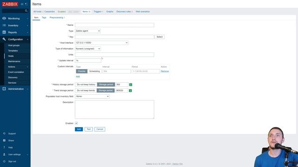Click Add link under custom intervals
298x167 pixels.
click(x=78, y=77)
